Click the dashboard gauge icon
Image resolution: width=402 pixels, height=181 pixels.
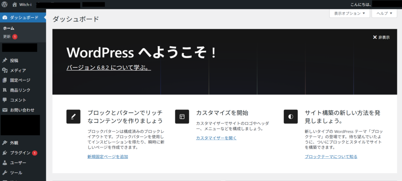coord(5,17)
